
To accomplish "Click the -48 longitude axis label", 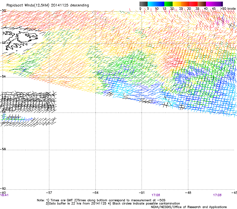I will 188,193.
